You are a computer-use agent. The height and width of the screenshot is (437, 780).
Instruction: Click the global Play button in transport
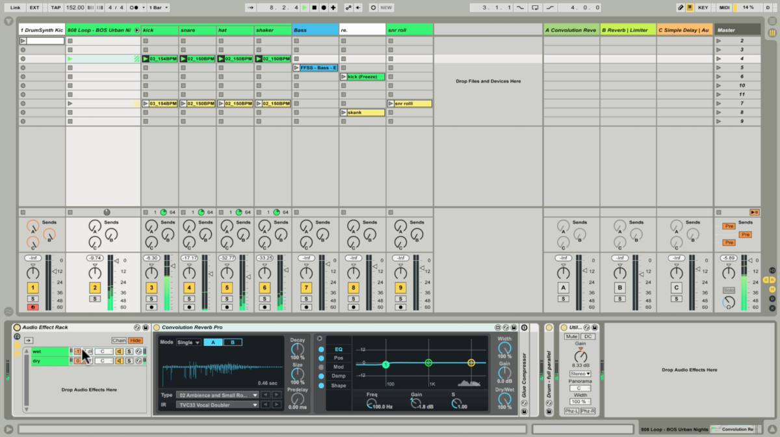click(x=305, y=8)
